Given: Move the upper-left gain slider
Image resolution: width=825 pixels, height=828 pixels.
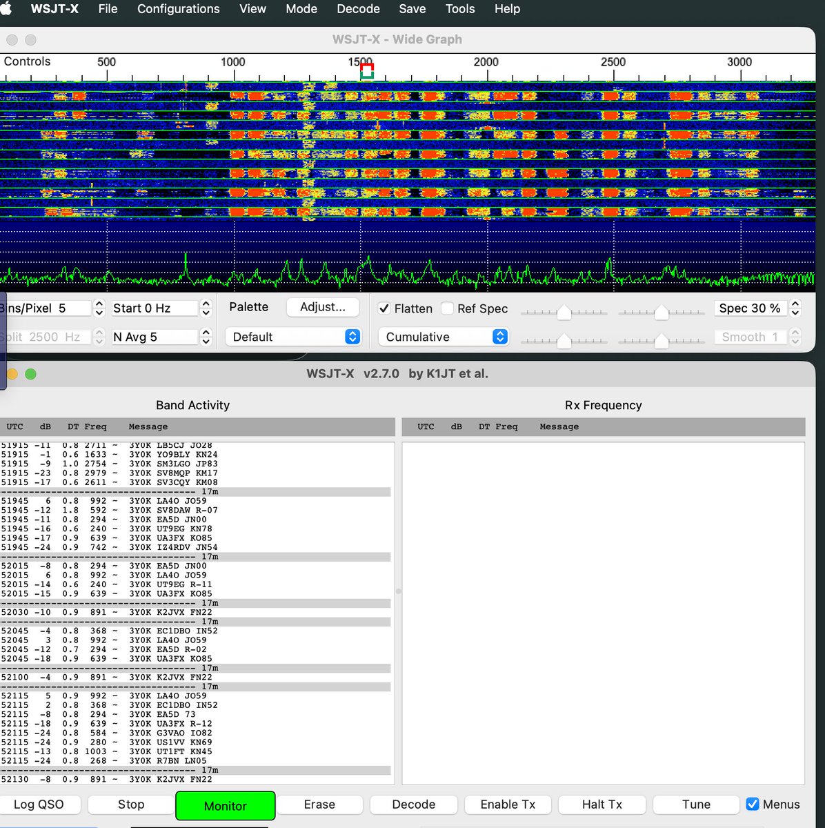Looking at the screenshot, I should tap(564, 313).
